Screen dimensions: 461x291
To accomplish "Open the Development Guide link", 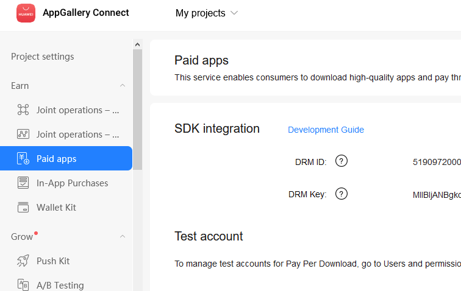I will (326, 130).
